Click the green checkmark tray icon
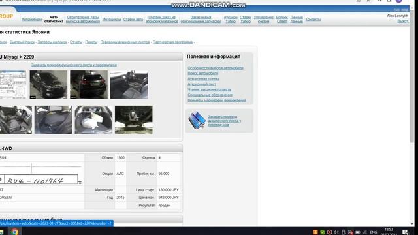The image size is (418, 235). (x=322, y=232)
